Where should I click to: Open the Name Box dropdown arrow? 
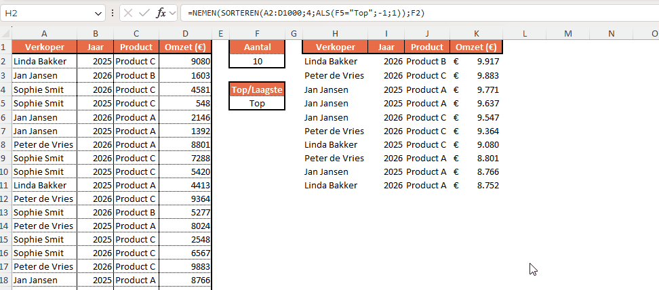[99, 13]
